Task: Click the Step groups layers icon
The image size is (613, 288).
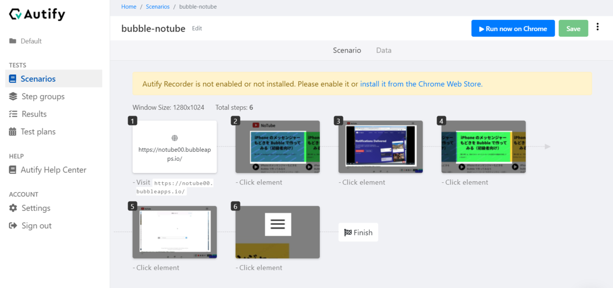Action: (13, 97)
